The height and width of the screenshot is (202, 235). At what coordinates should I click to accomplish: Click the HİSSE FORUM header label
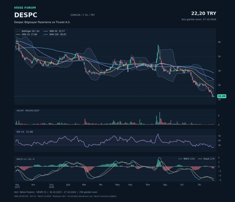(25, 8)
